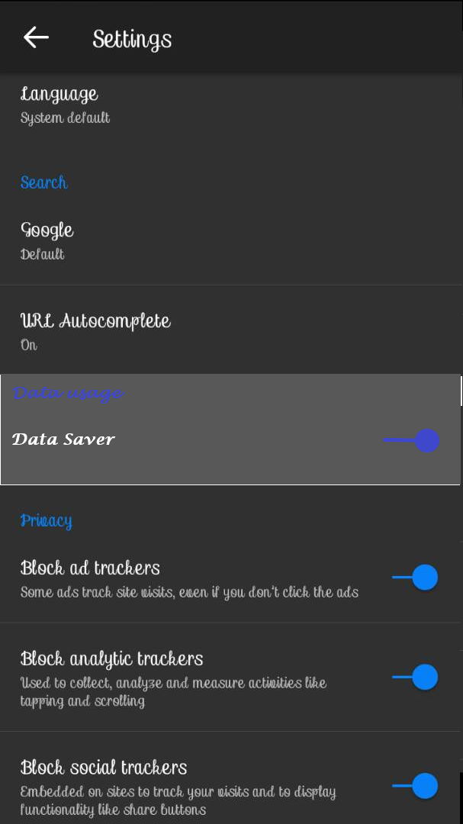Select the Search section header
463x824 pixels.
(43, 182)
